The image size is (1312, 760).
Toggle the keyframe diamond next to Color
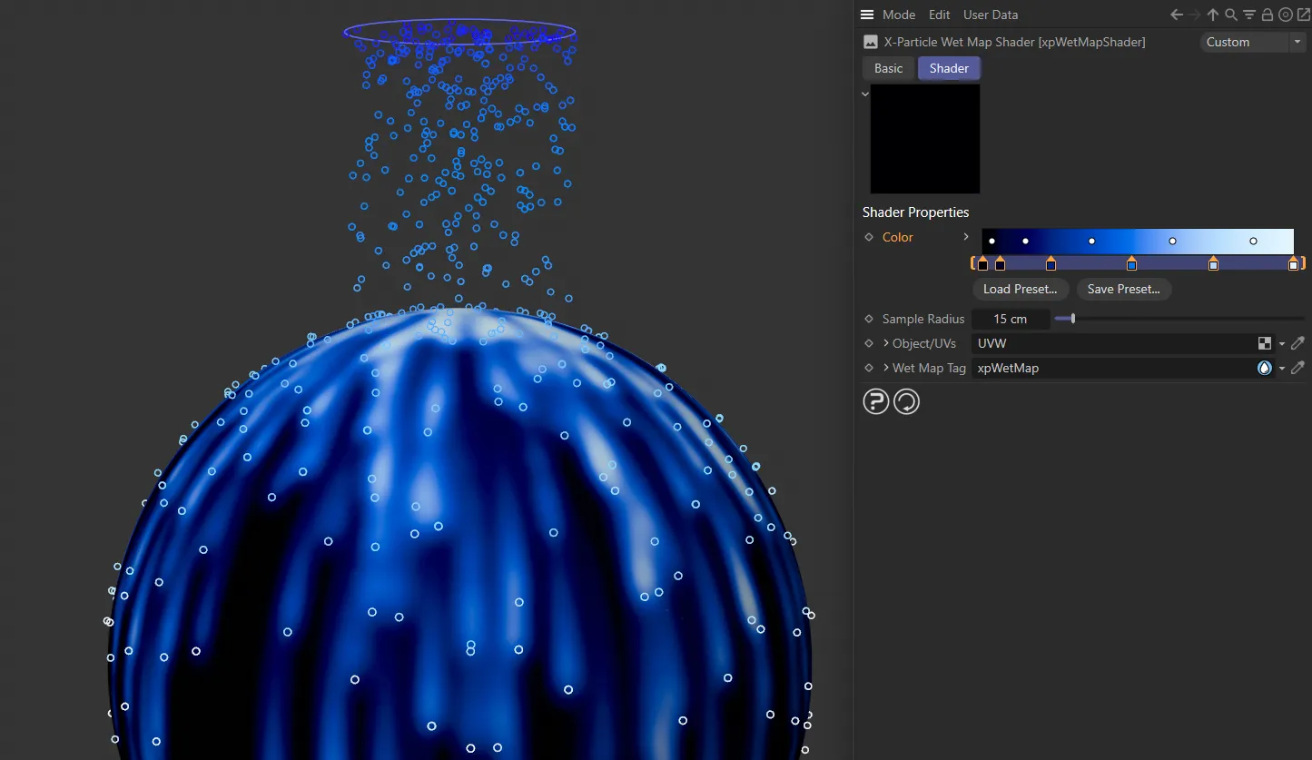(868, 237)
